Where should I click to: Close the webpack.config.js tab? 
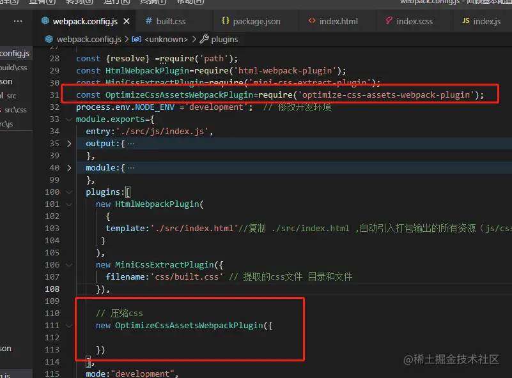127,21
